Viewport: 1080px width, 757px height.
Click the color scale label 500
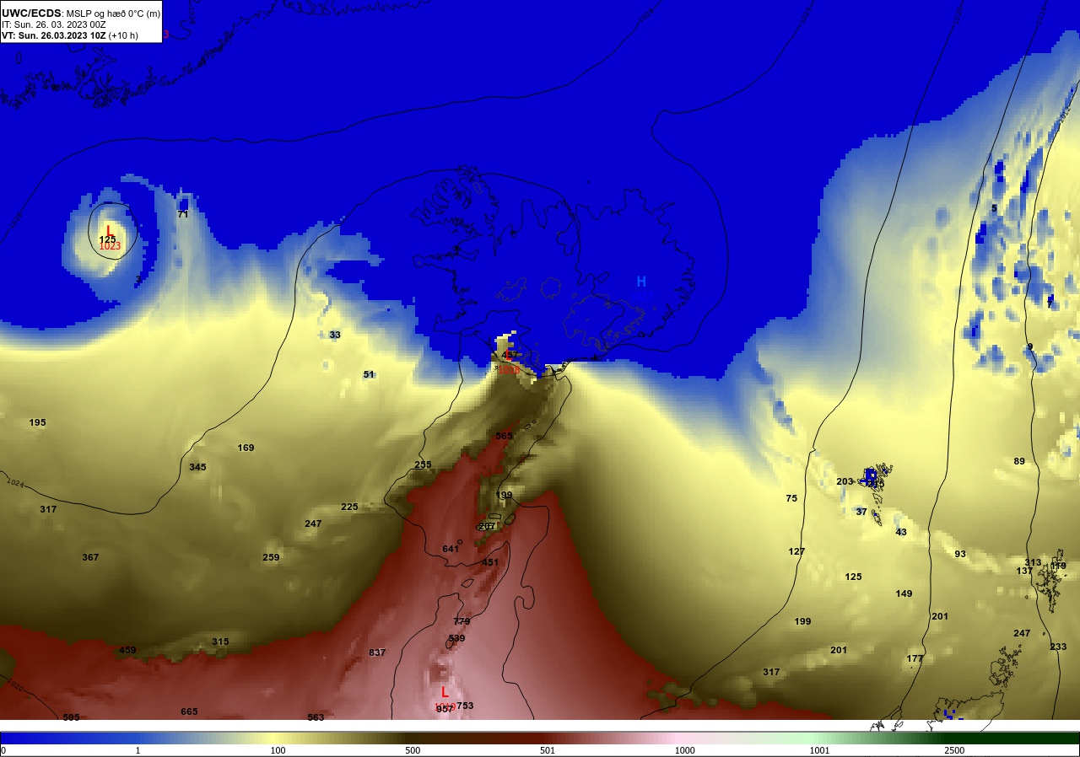coord(413,750)
